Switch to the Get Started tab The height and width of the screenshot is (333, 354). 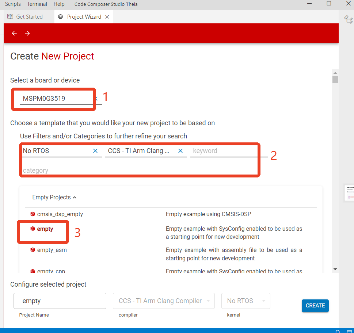(25, 17)
